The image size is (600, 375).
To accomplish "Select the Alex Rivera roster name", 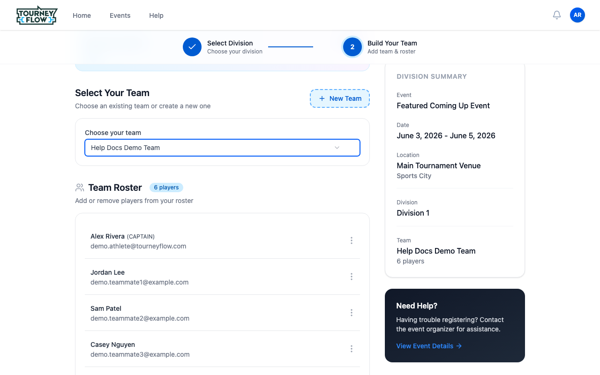I will pyautogui.click(x=107, y=236).
